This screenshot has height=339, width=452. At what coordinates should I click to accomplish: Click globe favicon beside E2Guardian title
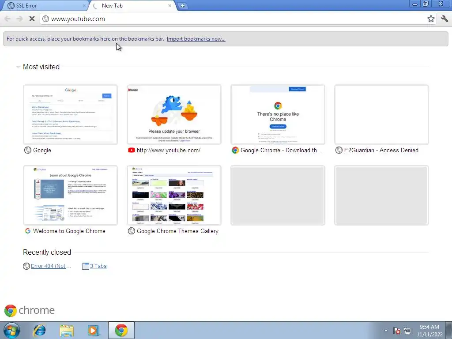(x=339, y=150)
